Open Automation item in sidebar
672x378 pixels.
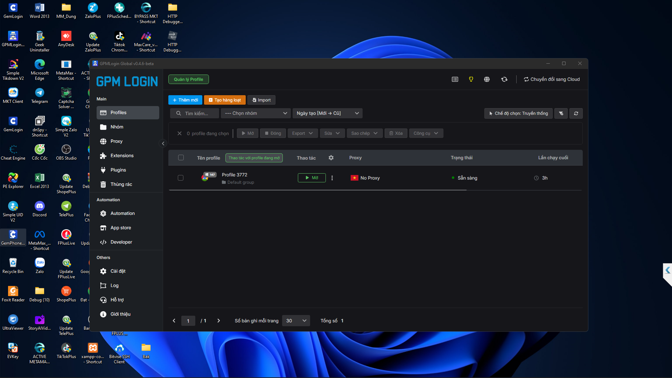coord(128,213)
